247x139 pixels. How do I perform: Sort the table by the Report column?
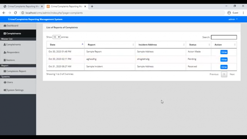(x=110, y=45)
